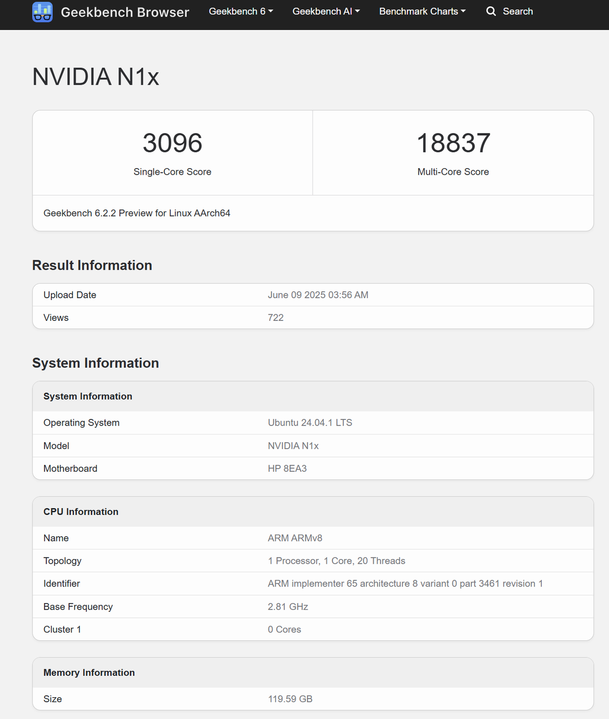Open the Geekbench 6 dropdown menu
The image size is (609, 719).
pos(240,11)
